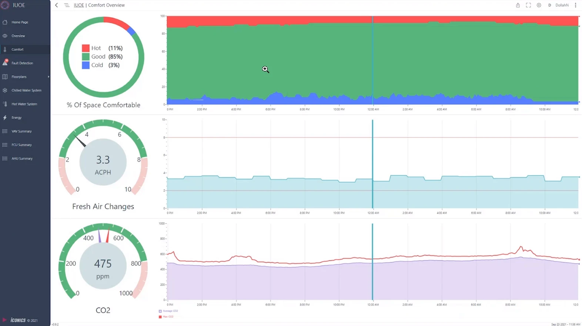Click the Floorplans map icon

tap(5, 77)
